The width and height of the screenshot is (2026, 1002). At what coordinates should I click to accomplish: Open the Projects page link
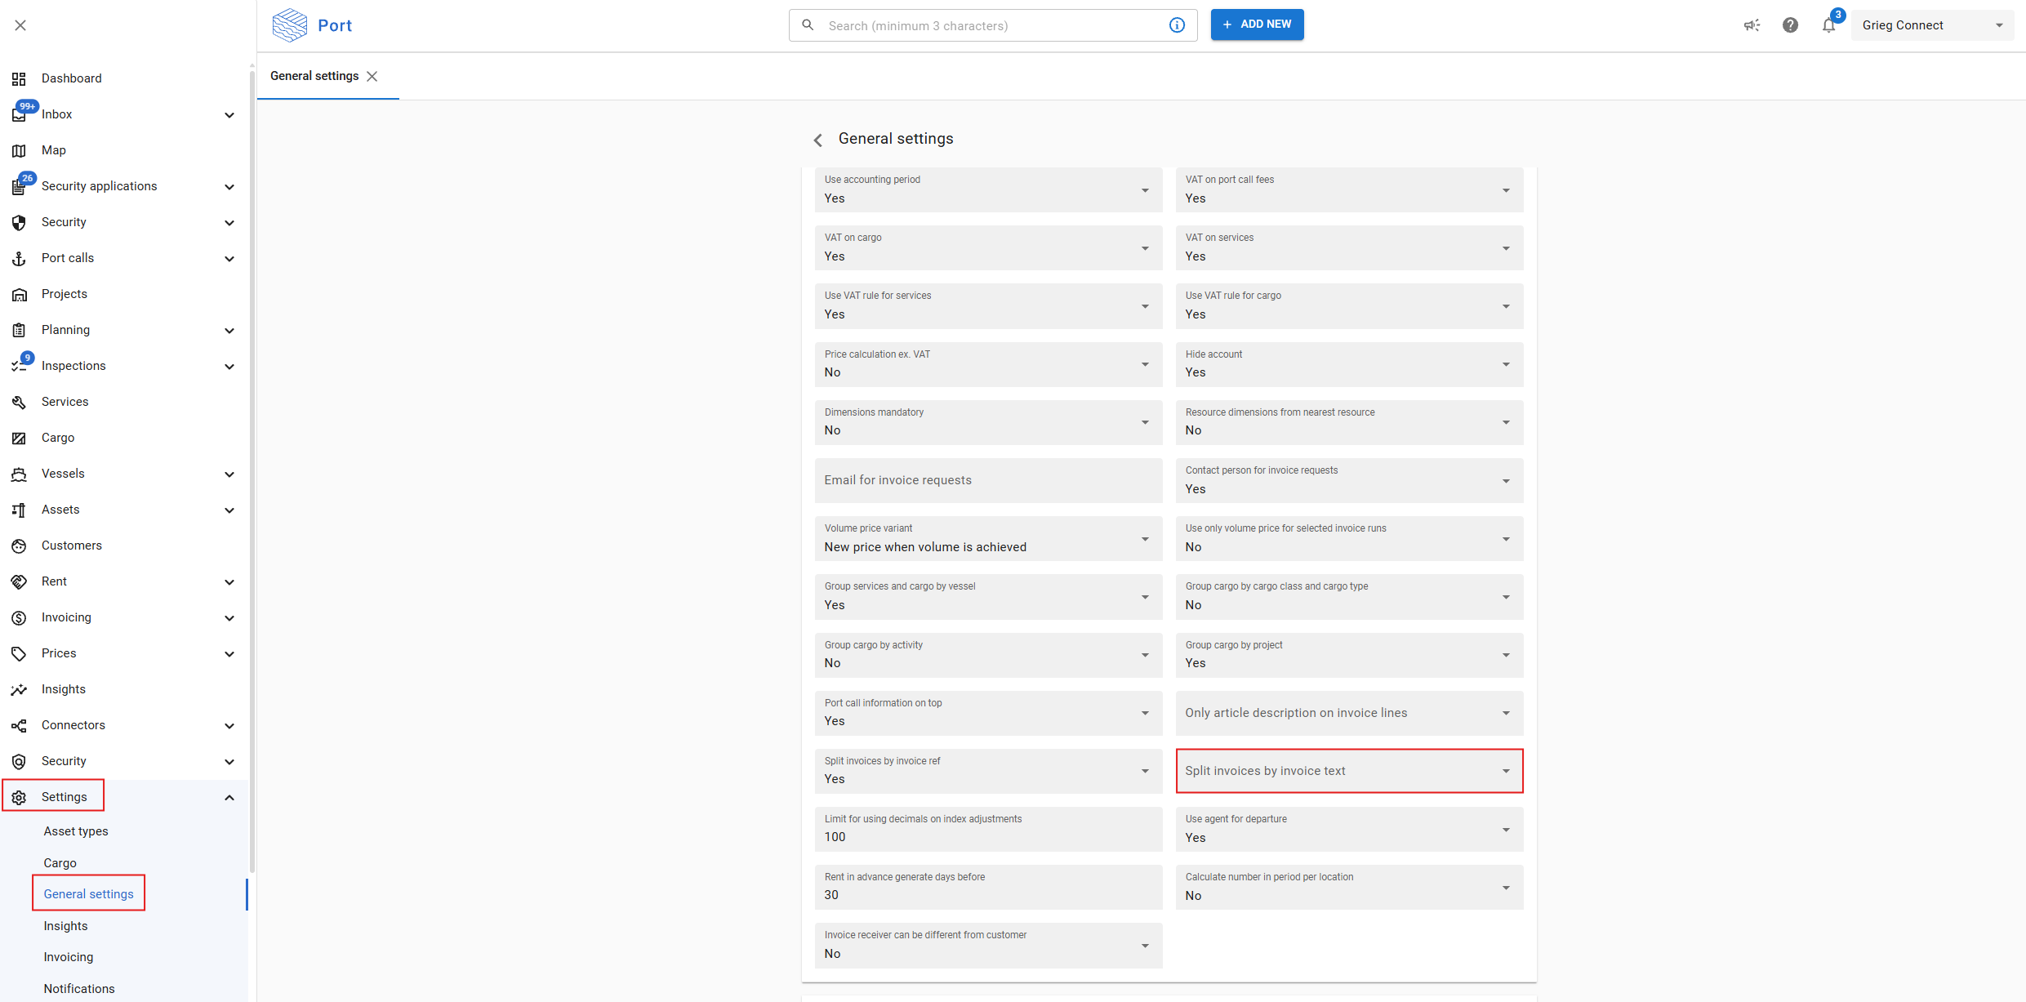coord(65,294)
